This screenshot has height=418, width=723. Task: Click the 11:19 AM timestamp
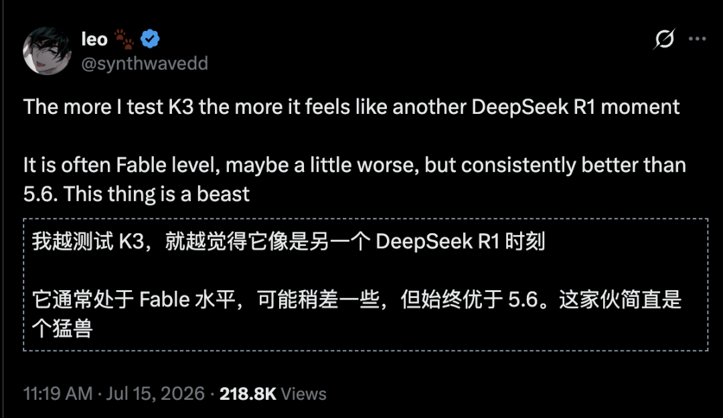point(58,393)
